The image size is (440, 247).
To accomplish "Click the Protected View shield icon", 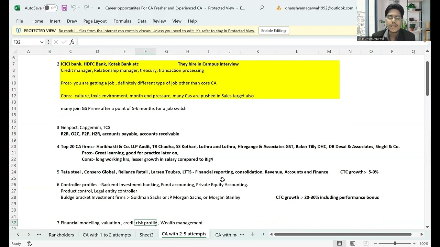I will 18,31.
